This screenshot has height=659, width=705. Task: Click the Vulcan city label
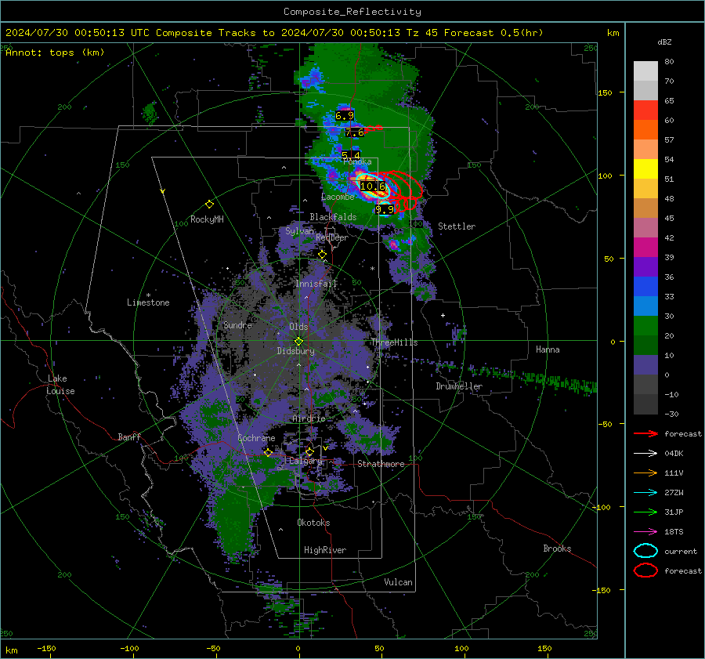(x=398, y=582)
